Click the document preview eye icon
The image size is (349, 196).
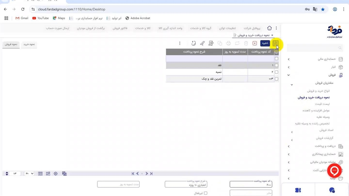(x=211, y=43)
